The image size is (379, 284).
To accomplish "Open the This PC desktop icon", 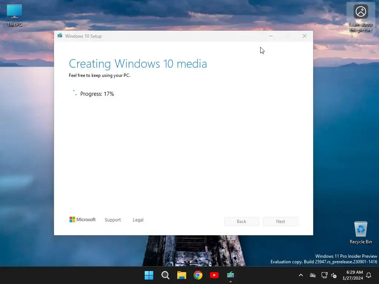I will pyautogui.click(x=14, y=15).
